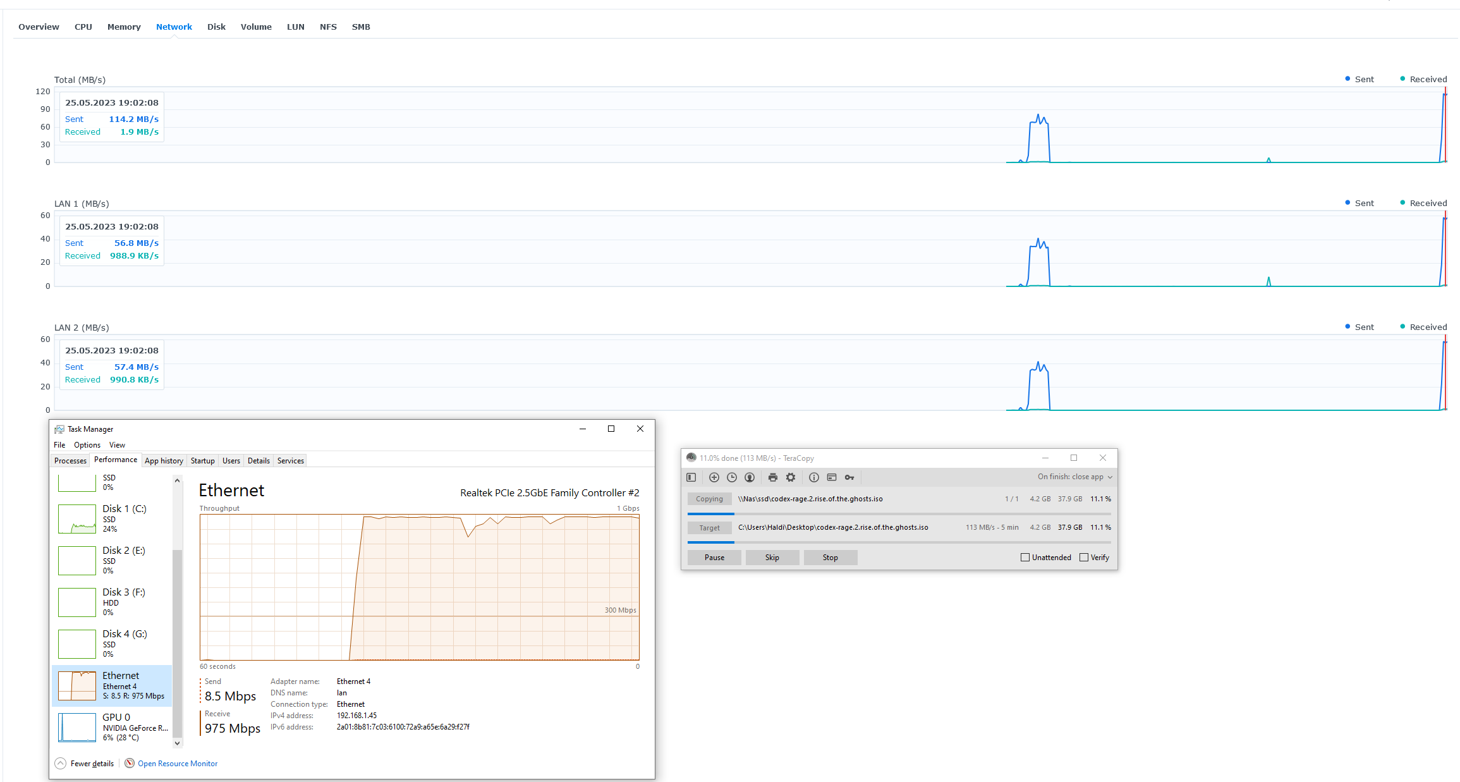The height and width of the screenshot is (782, 1460).
Task: Open the On finish: close app dropdown
Action: pyautogui.click(x=1074, y=477)
